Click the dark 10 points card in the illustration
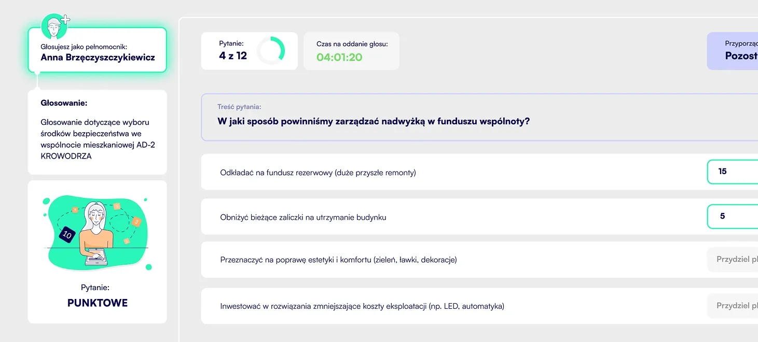Screen dimensions: 758x342 point(66,235)
